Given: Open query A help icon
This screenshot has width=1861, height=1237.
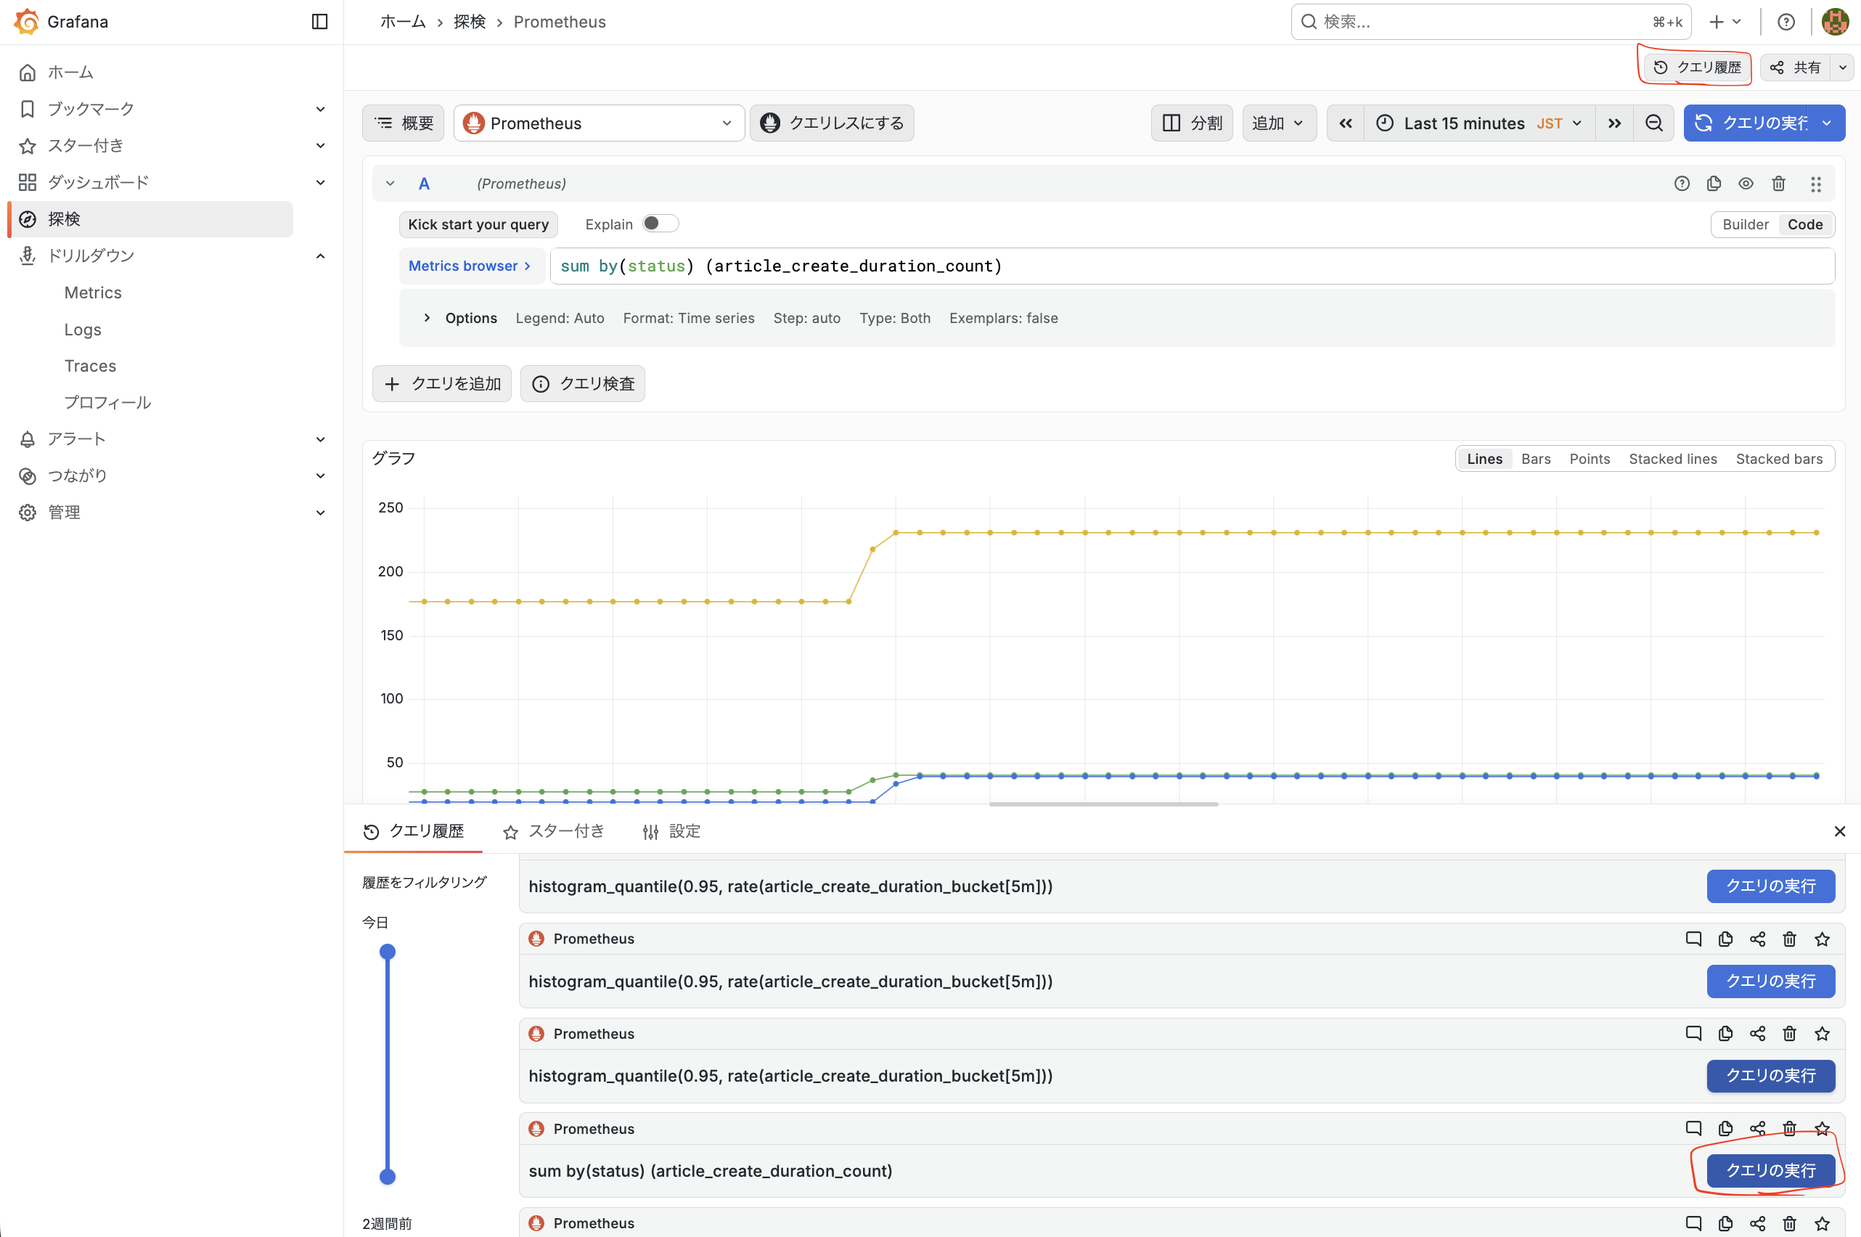Looking at the screenshot, I should (1681, 184).
